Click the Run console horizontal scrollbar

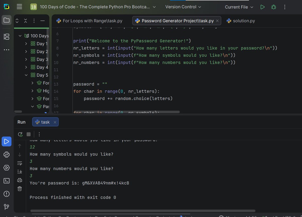[142, 211]
